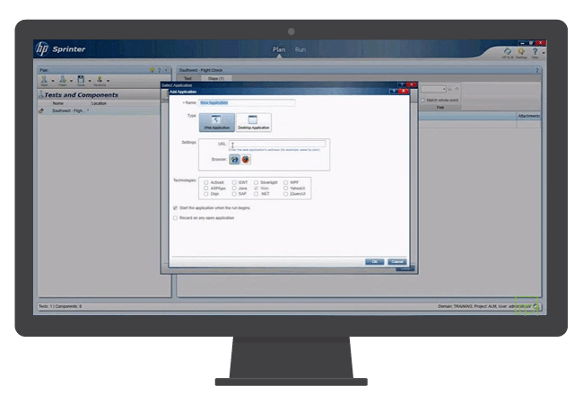Expand the Versions dropdown arrow in Plan toolbar
Screen dimensions: 583x404
click(108, 81)
